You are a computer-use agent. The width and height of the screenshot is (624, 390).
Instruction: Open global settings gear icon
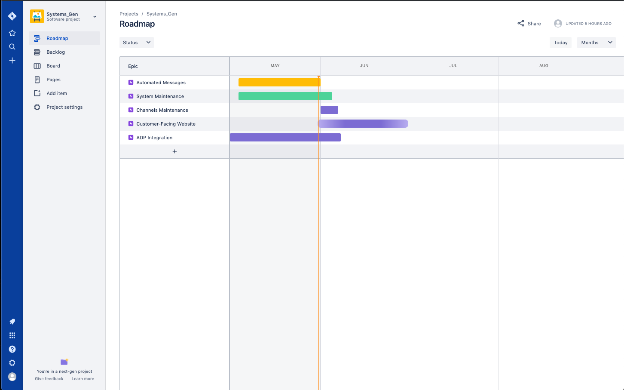point(12,363)
